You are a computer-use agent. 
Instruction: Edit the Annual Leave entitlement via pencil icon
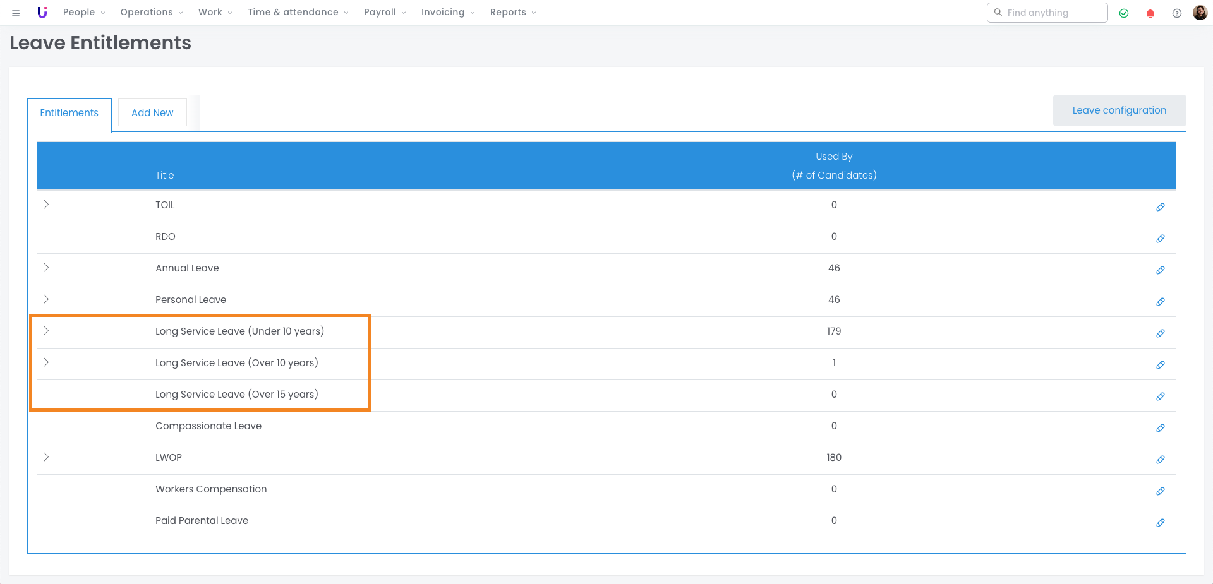click(1160, 270)
